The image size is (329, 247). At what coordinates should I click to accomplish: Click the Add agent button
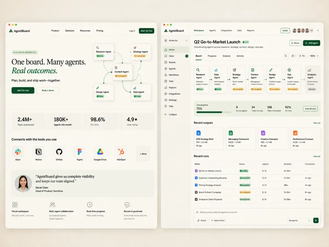pos(311,43)
